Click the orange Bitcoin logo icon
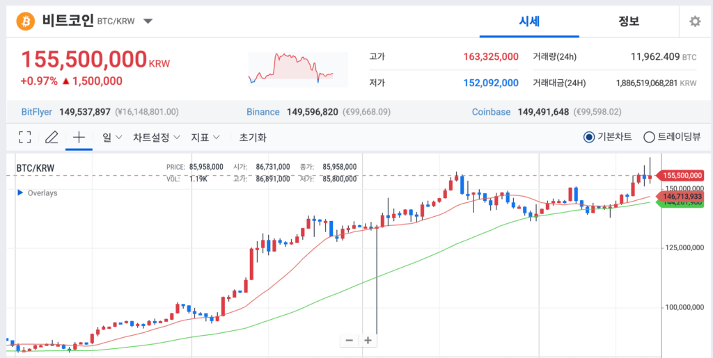The width and height of the screenshot is (713, 358). pos(26,22)
